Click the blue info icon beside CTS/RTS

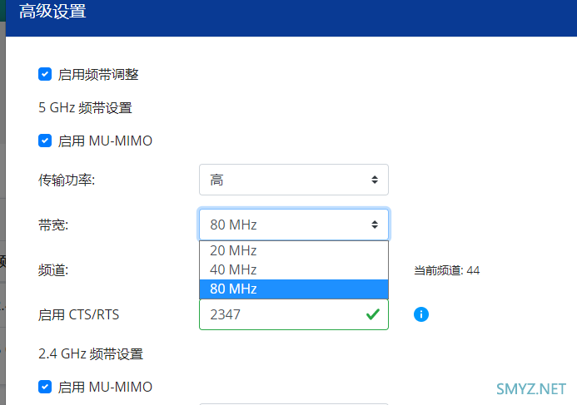point(421,314)
